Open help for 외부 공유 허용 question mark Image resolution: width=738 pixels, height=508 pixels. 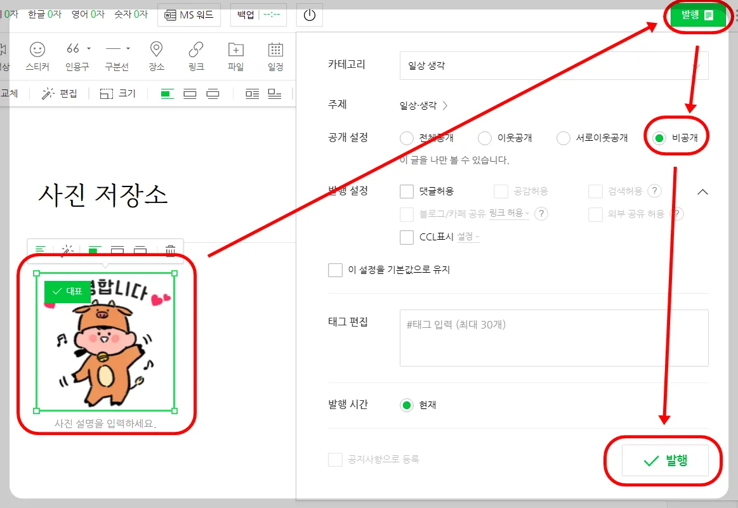676,214
